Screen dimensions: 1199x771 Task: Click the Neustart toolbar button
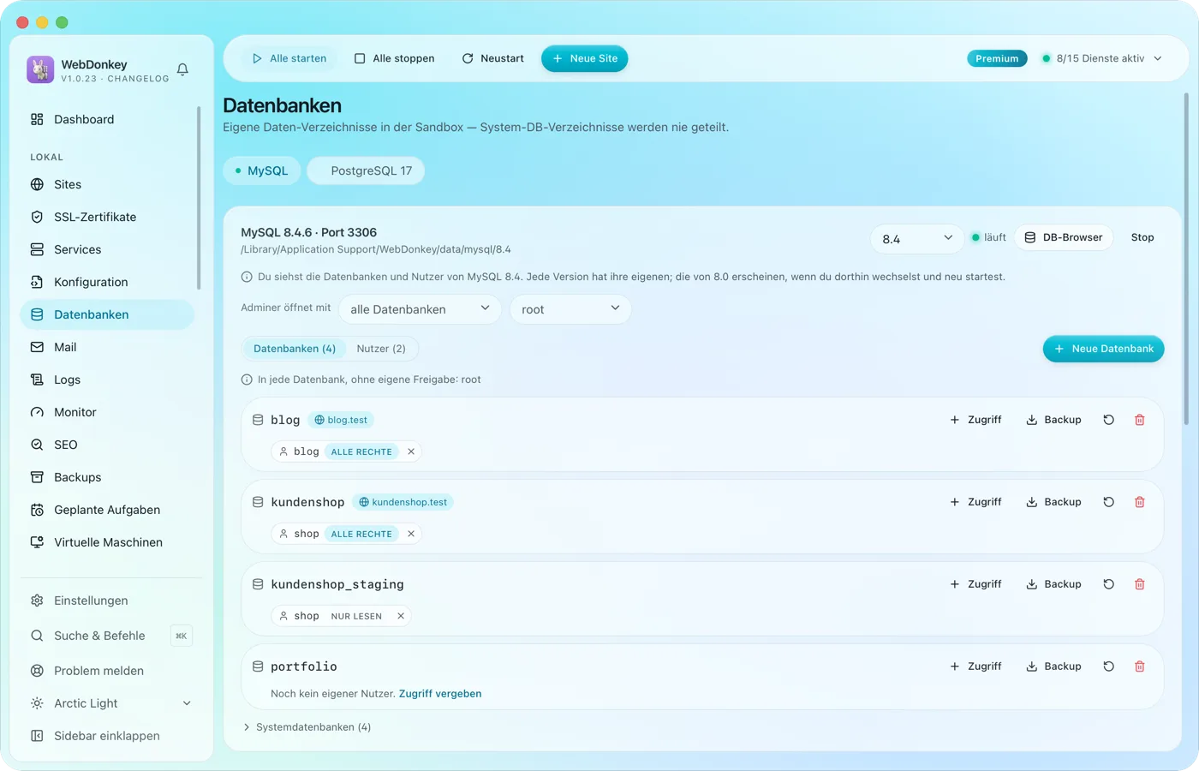[x=492, y=58]
